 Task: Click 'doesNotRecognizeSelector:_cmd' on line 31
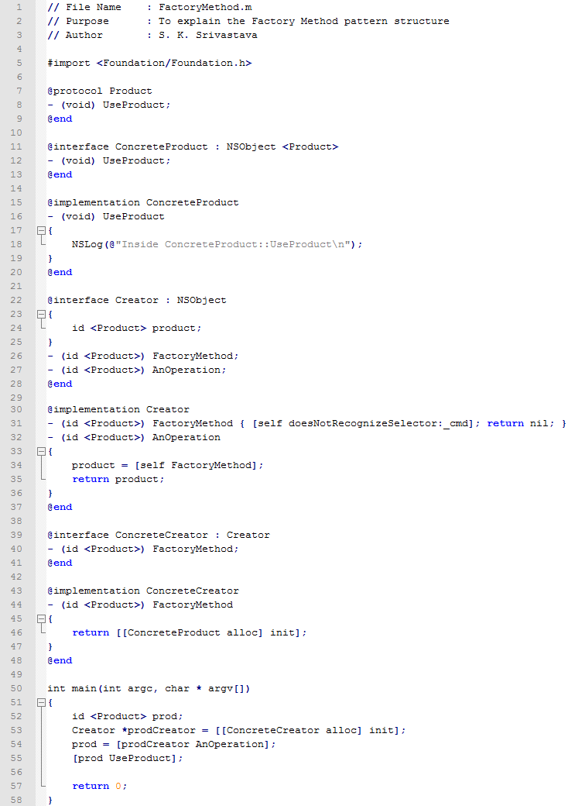[x=378, y=424]
